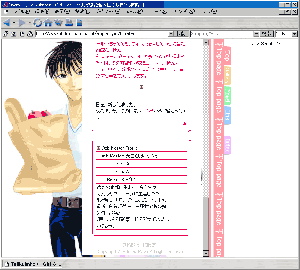The width and height of the screenshot is (300, 270).
Task: Click into the address URL field
Action: tap(102, 34)
